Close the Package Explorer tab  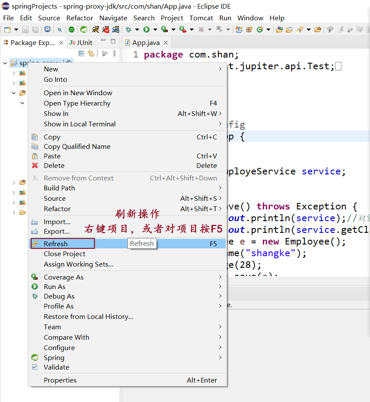coord(62,42)
